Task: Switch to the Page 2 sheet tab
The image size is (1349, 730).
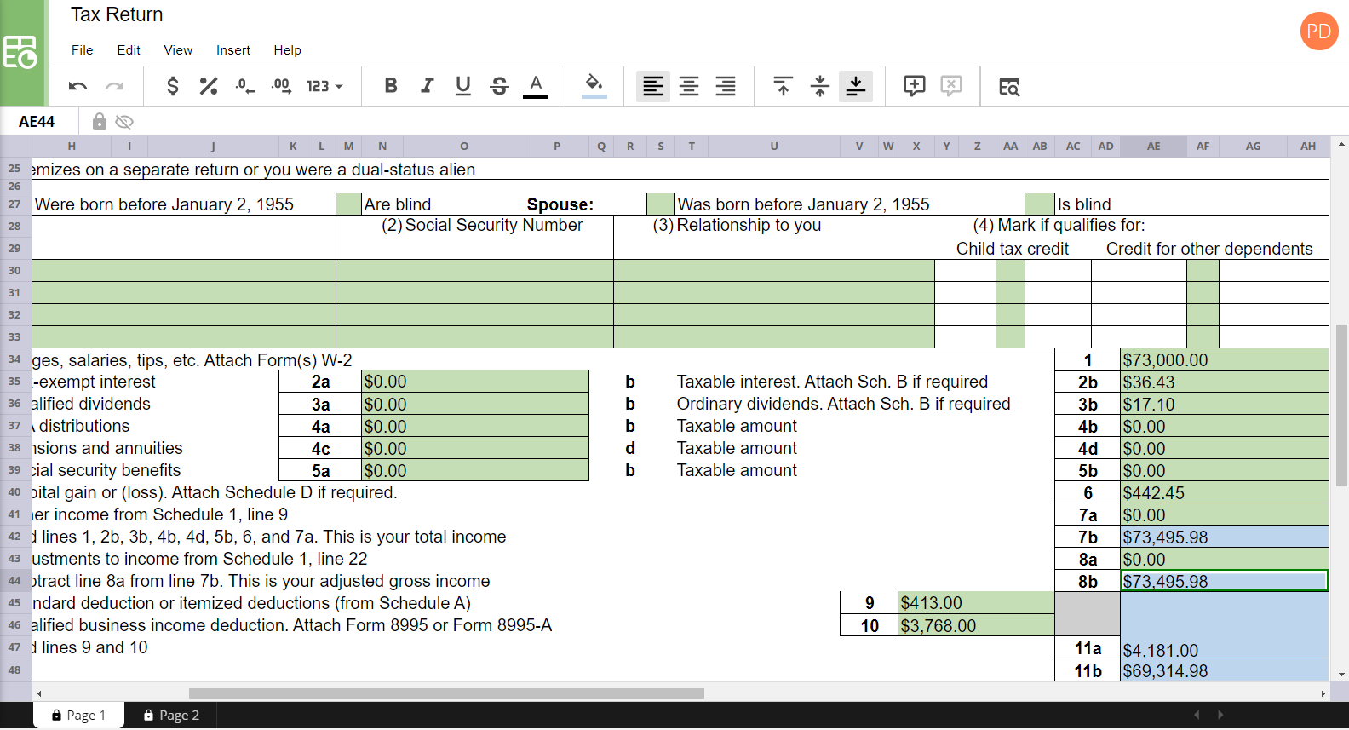Action: click(x=171, y=716)
